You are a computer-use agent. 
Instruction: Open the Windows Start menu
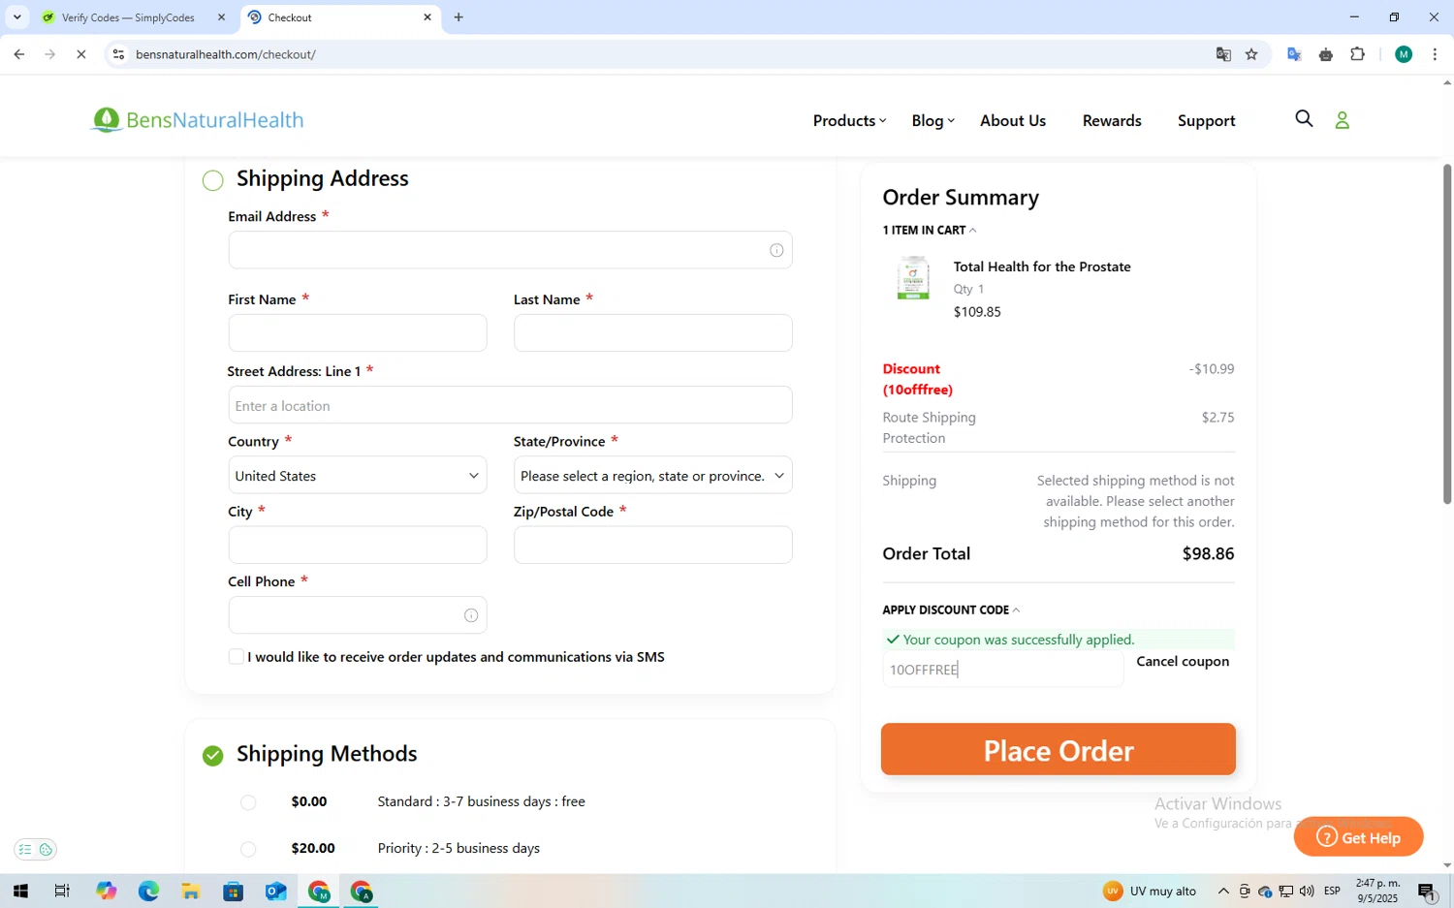coord(20,892)
